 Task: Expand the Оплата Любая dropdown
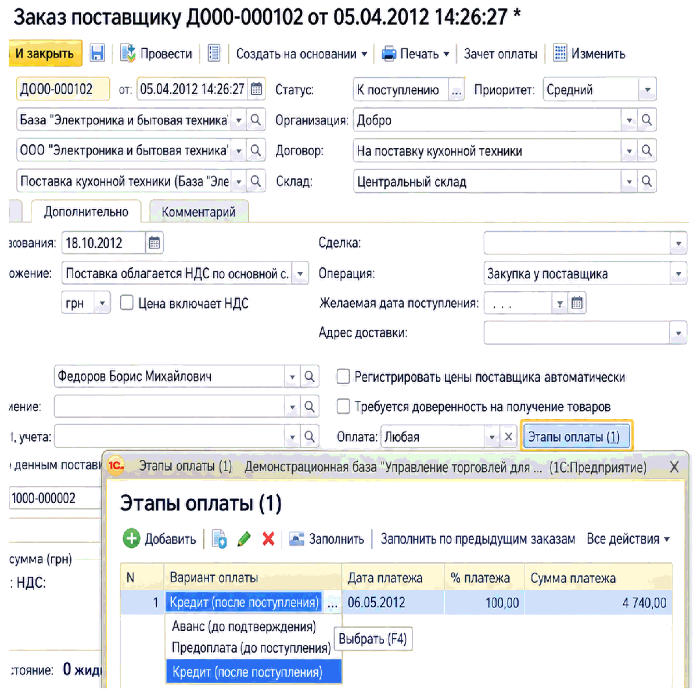click(x=492, y=437)
